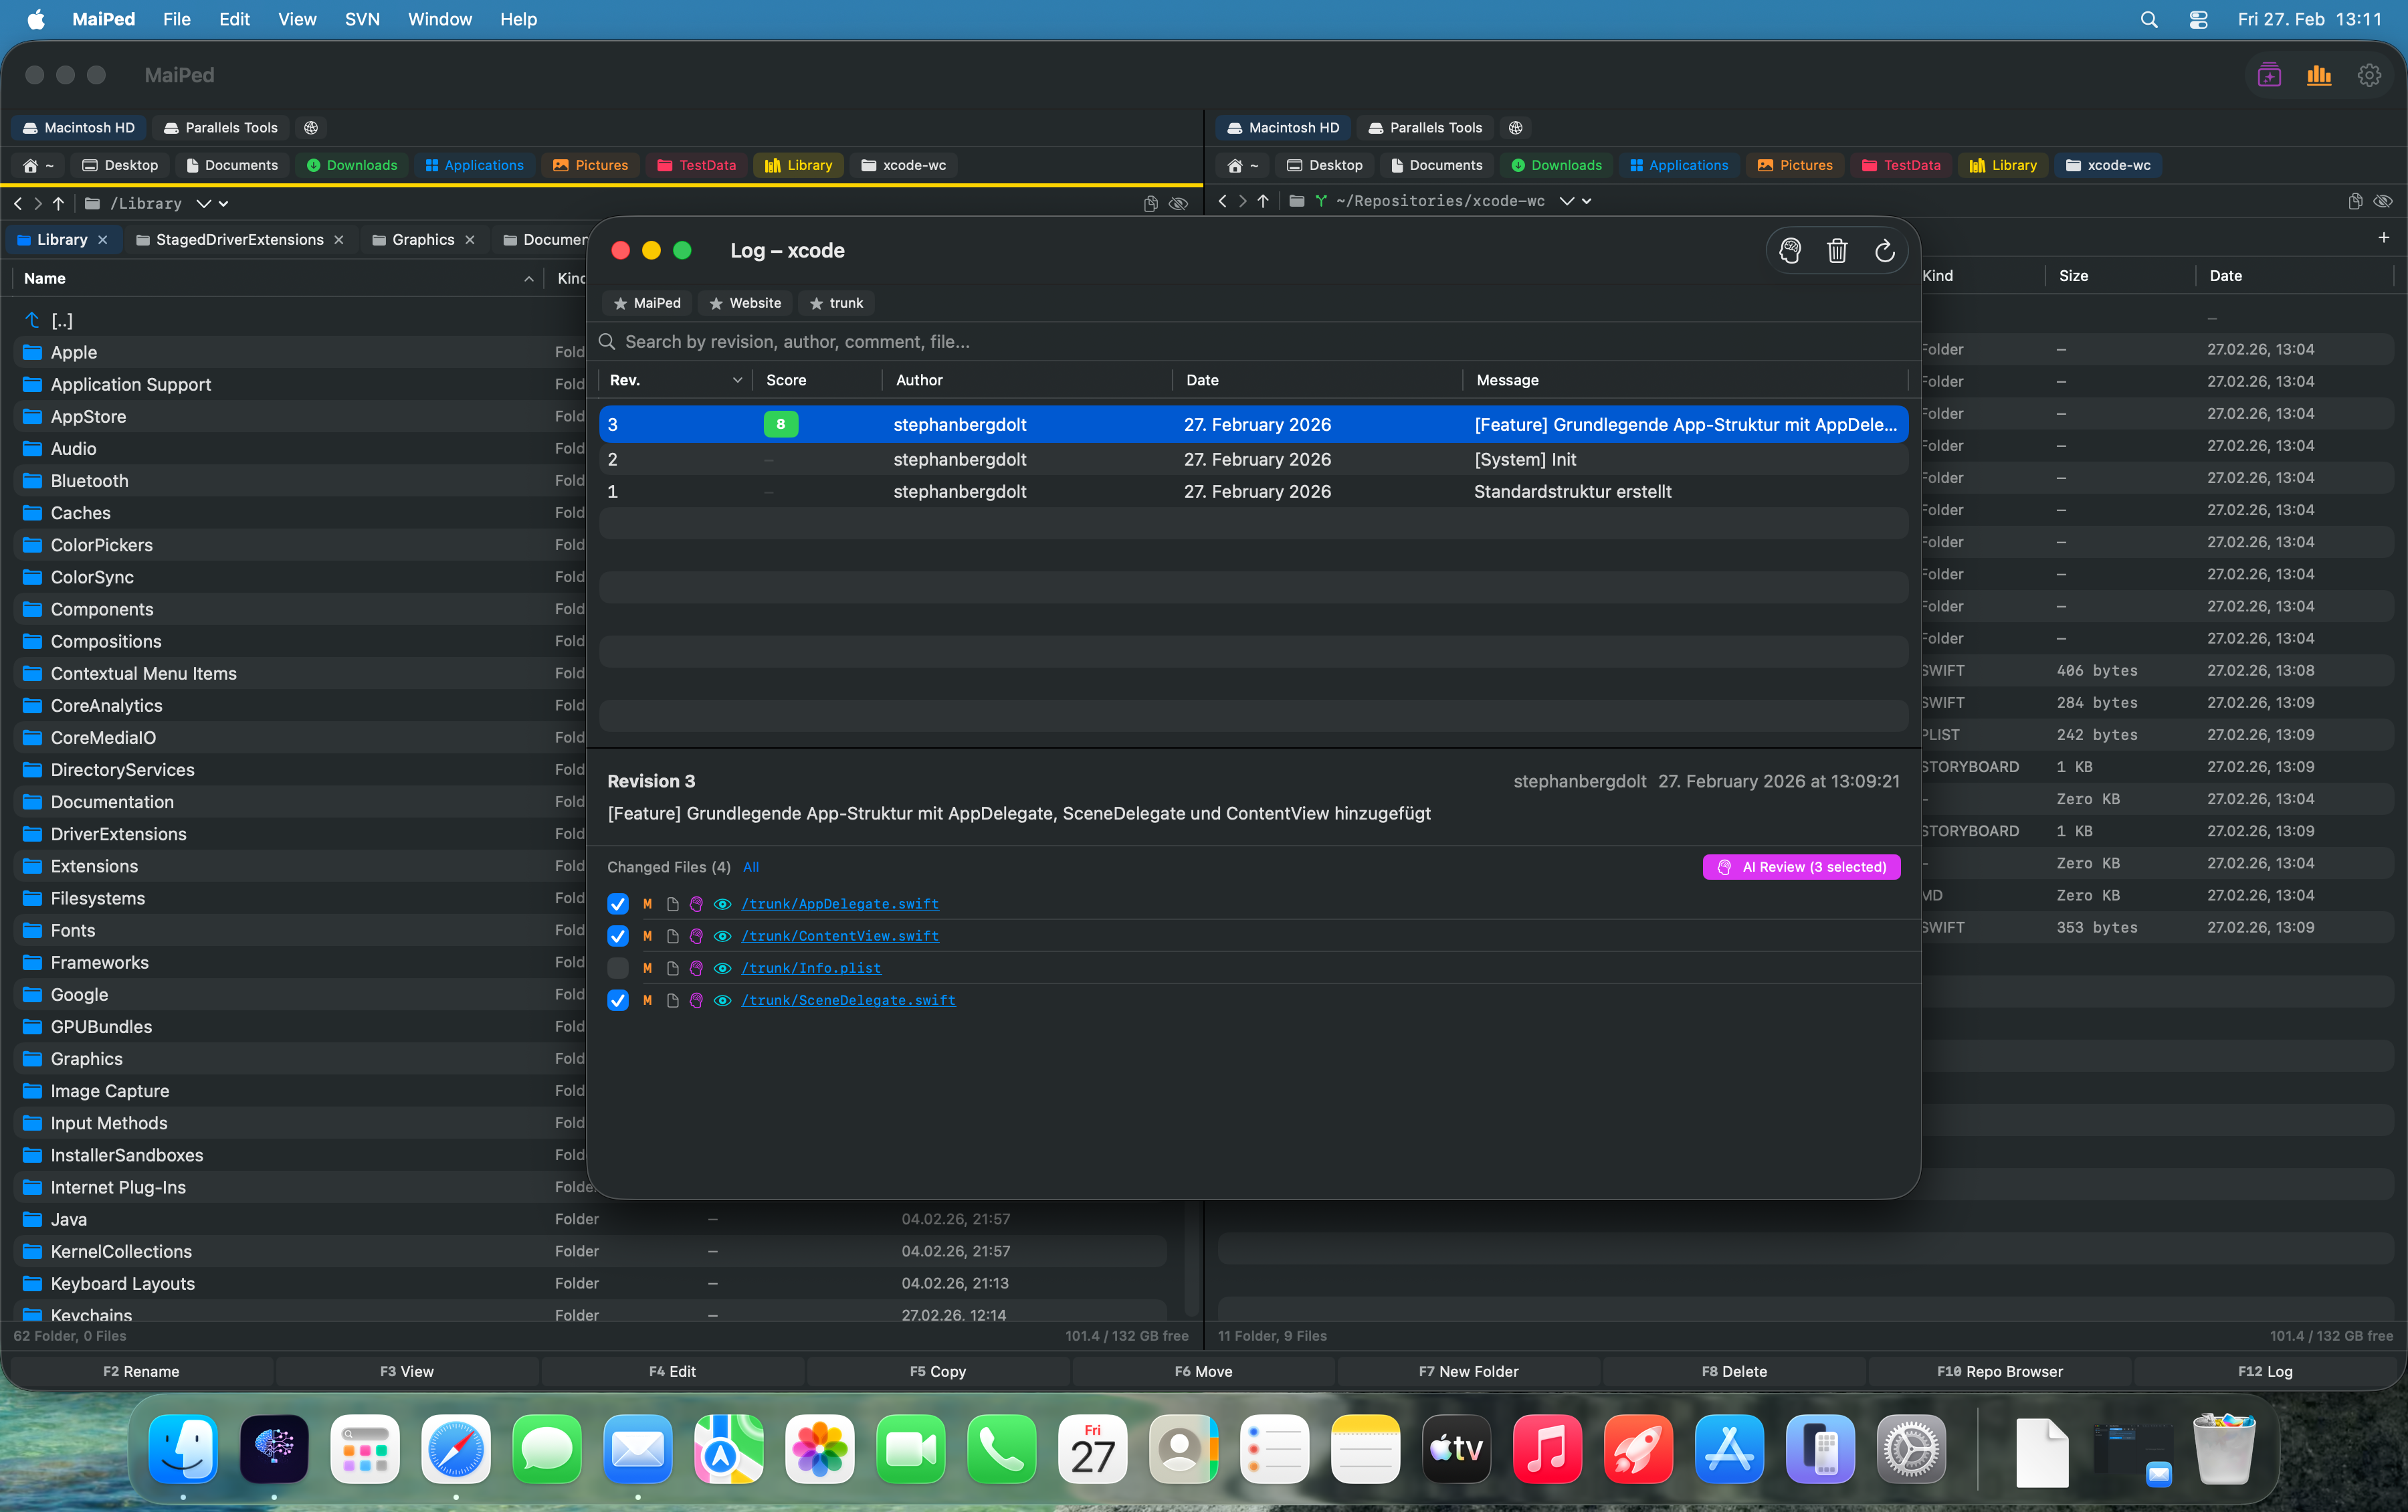Viewport: 2408px width, 1512px height.
Task: Open the SVN menu
Action: (x=362, y=19)
